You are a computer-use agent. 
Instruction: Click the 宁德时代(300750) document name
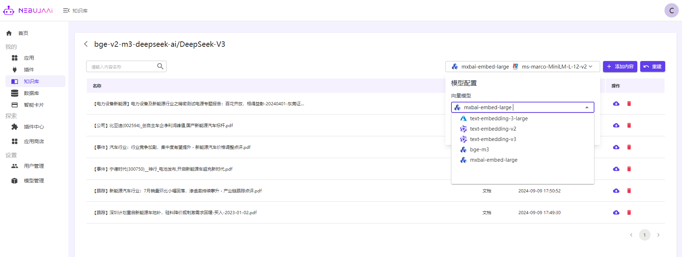pyautogui.click(x=163, y=169)
